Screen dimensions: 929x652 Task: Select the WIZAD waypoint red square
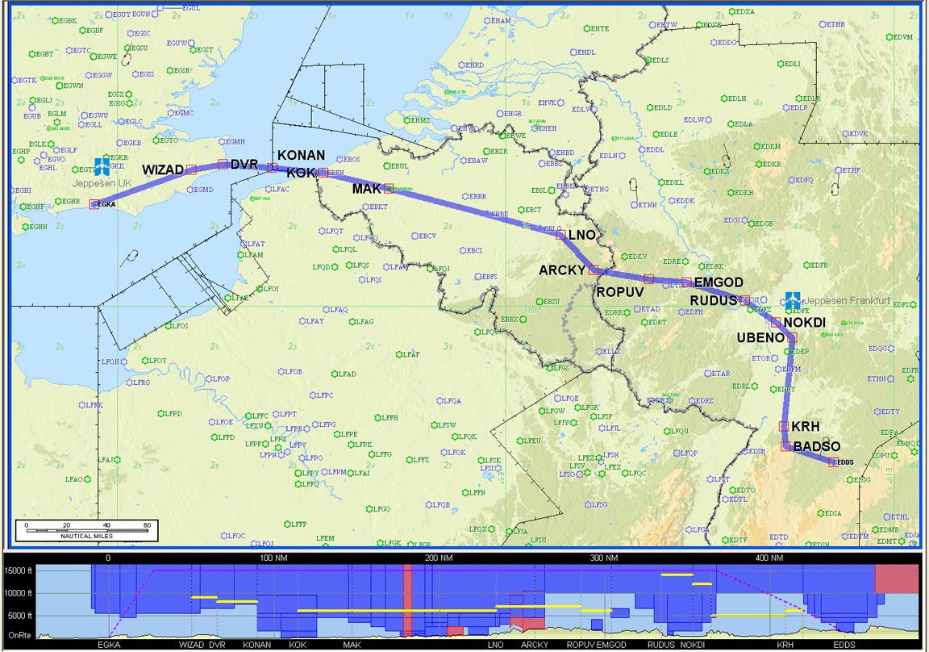tap(191, 169)
